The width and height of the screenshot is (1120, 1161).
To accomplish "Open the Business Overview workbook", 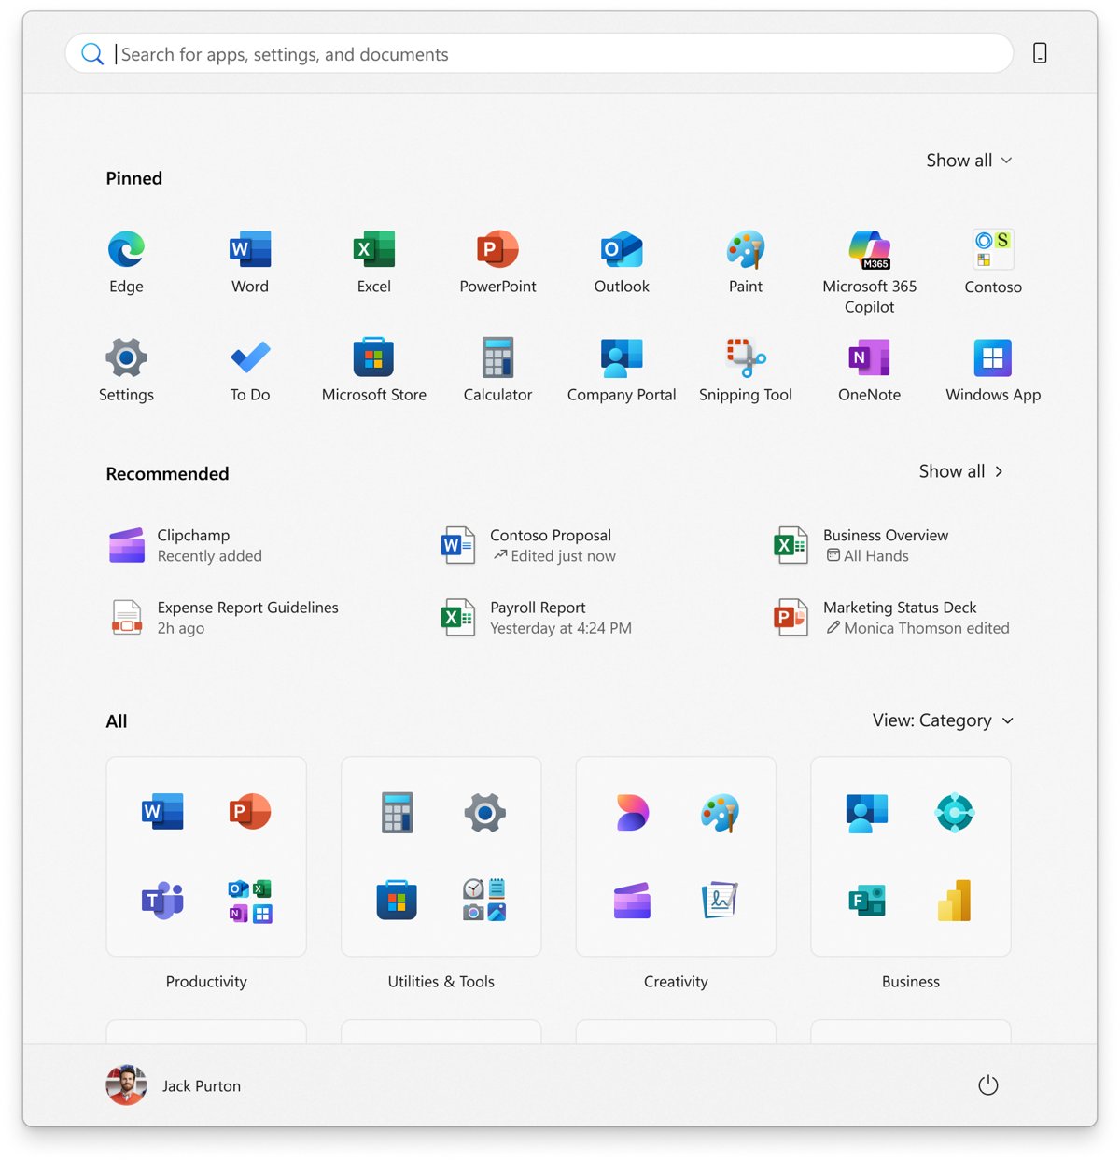I will click(861, 545).
